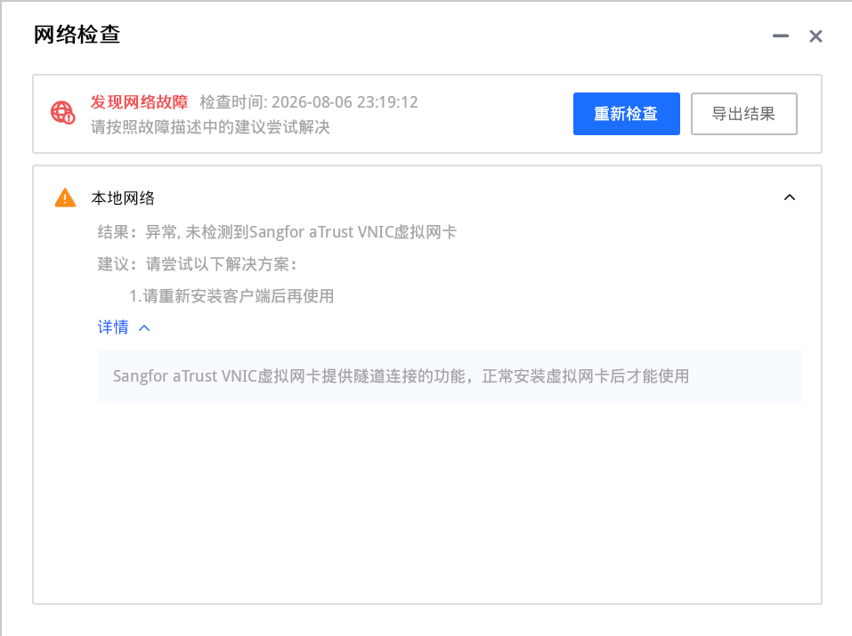852x636 pixels.
Task: Click the 结果 abnormal VNIC result line
Action: coord(277,232)
